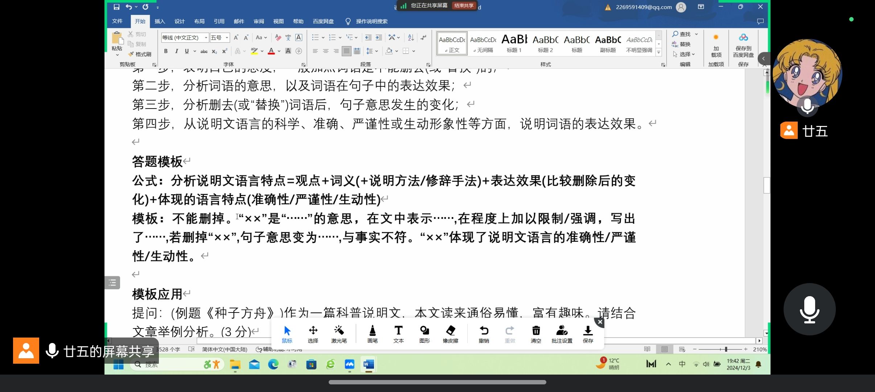Toggle bold formatting in ribbon
This screenshot has width=875, height=392.
[166, 51]
